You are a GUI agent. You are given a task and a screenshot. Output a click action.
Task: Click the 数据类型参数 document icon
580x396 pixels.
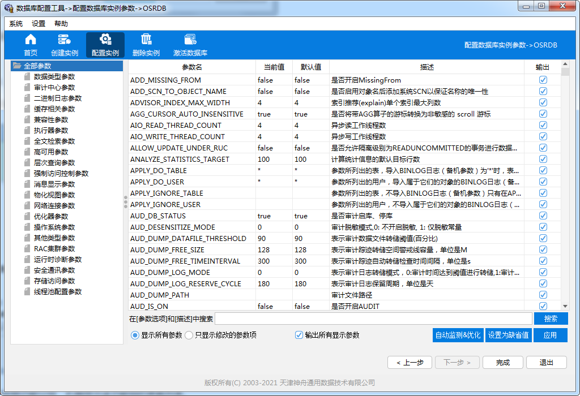(27, 77)
